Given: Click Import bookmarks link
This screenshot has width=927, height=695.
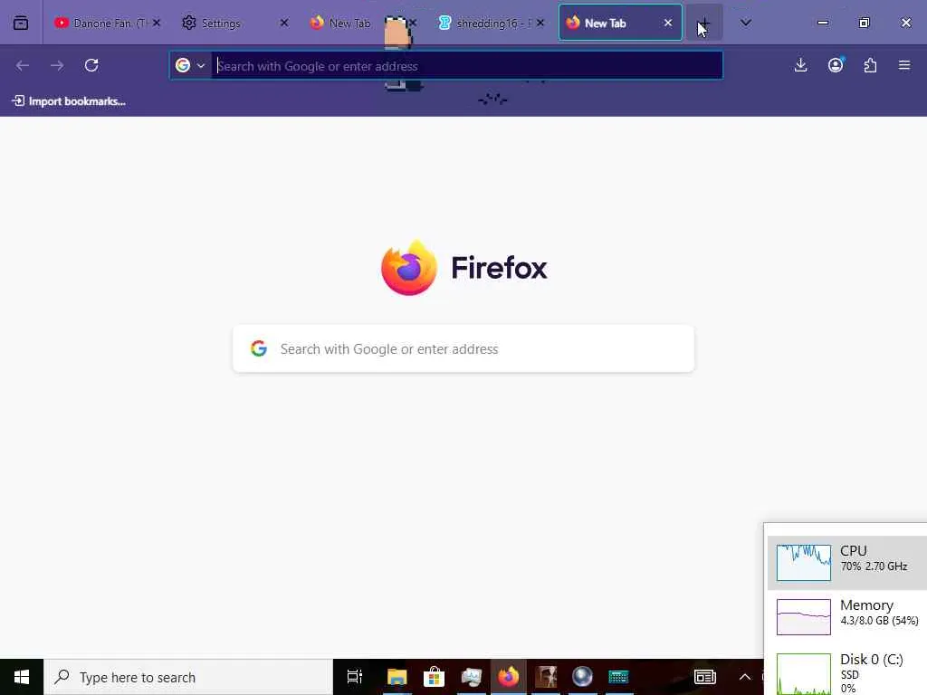Looking at the screenshot, I should tap(69, 101).
